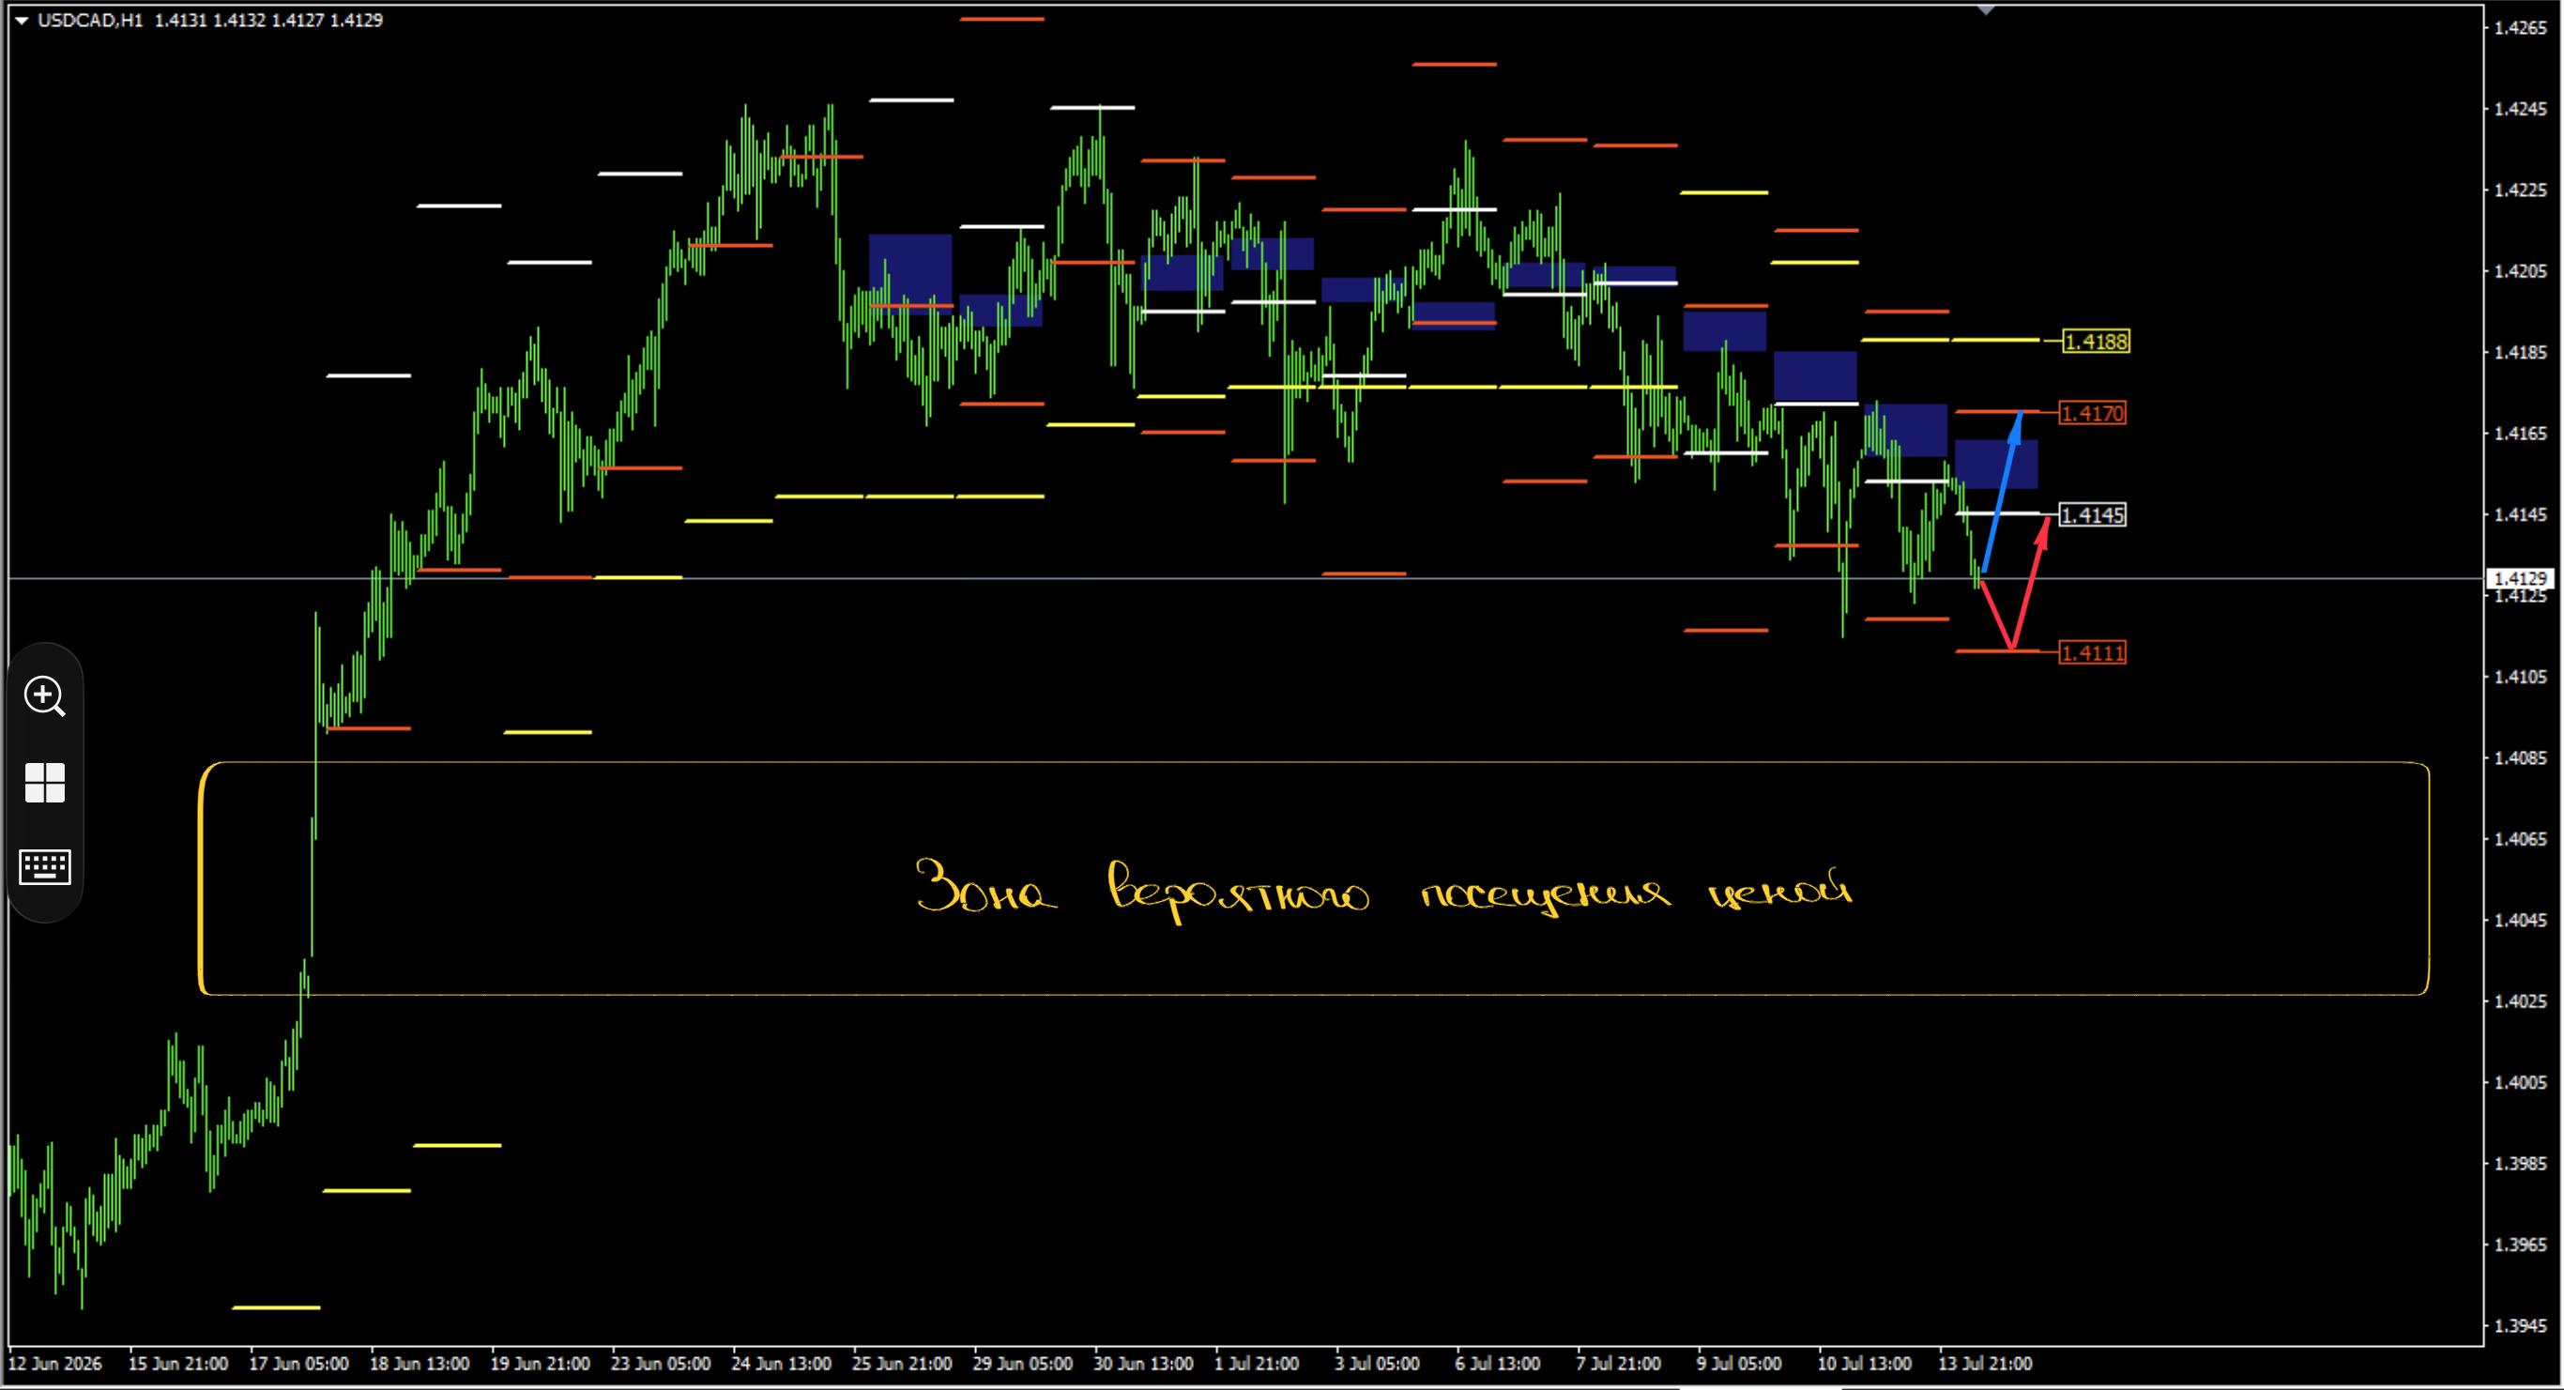2564x1390 pixels.
Task: Click the 13 Jul 21:00 time label
Action: 1985,1363
